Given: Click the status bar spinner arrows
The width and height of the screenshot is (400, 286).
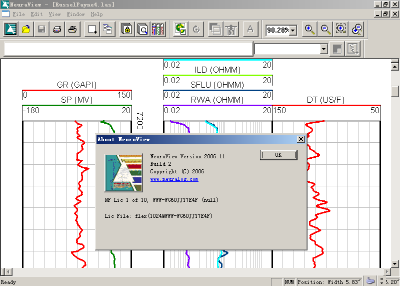Looking at the screenshot, I should pos(381,281).
